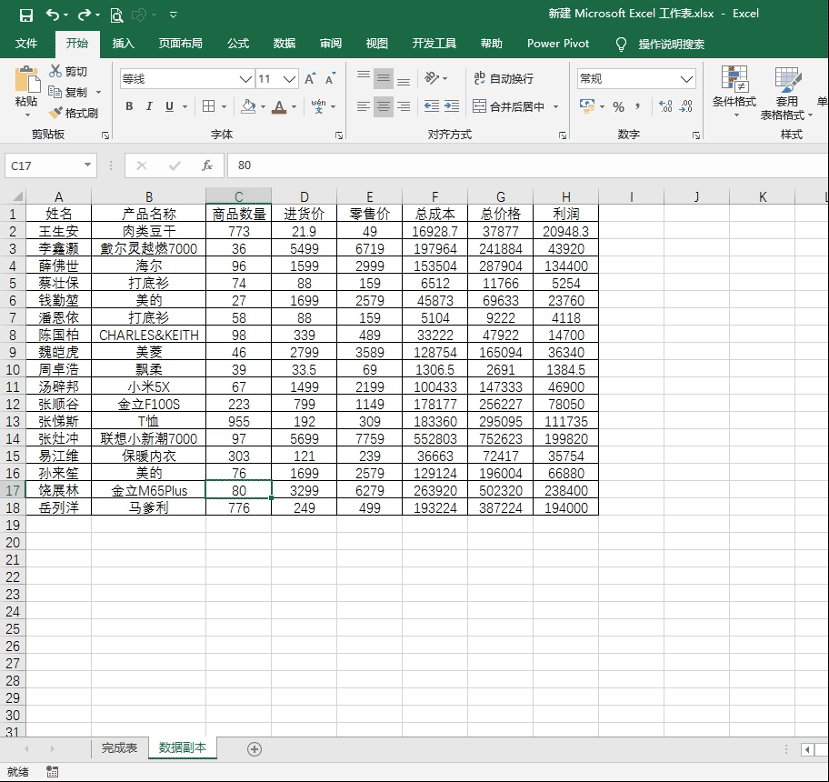Align text right
Screen dimensions: 829x782
[x=404, y=106]
